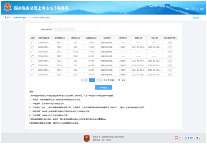Viewport: 207px width, 144px height.
Task: Click the Sogou emoji face icon
Action: [185, 138]
